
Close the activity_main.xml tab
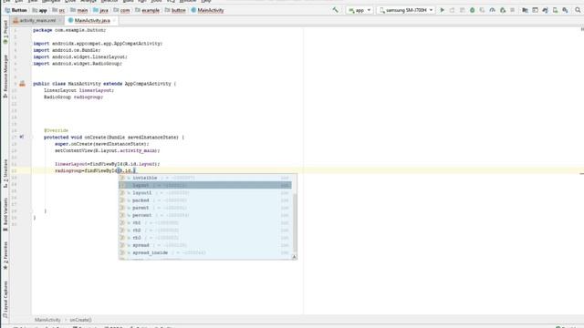(60, 20)
